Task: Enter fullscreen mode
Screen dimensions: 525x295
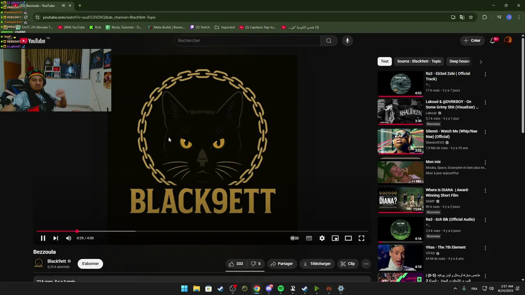Action: pos(361,238)
